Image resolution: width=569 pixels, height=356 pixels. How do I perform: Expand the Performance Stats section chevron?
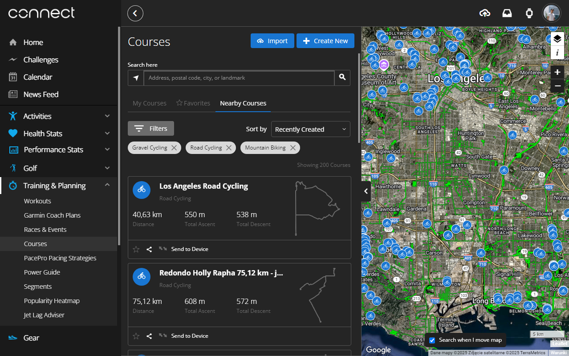(x=107, y=150)
